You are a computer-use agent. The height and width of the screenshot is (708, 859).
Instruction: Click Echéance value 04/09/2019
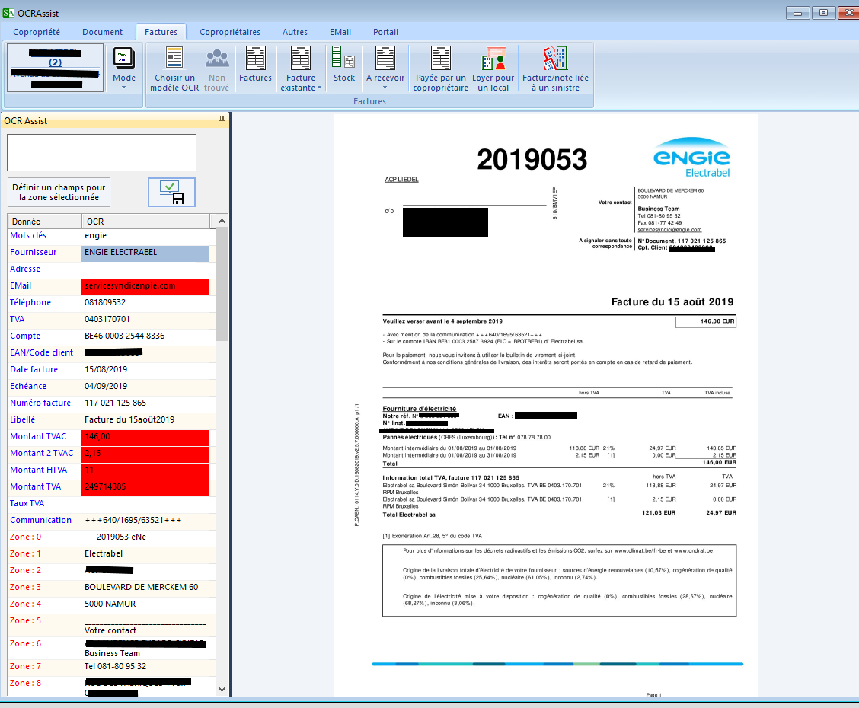point(106,386)
